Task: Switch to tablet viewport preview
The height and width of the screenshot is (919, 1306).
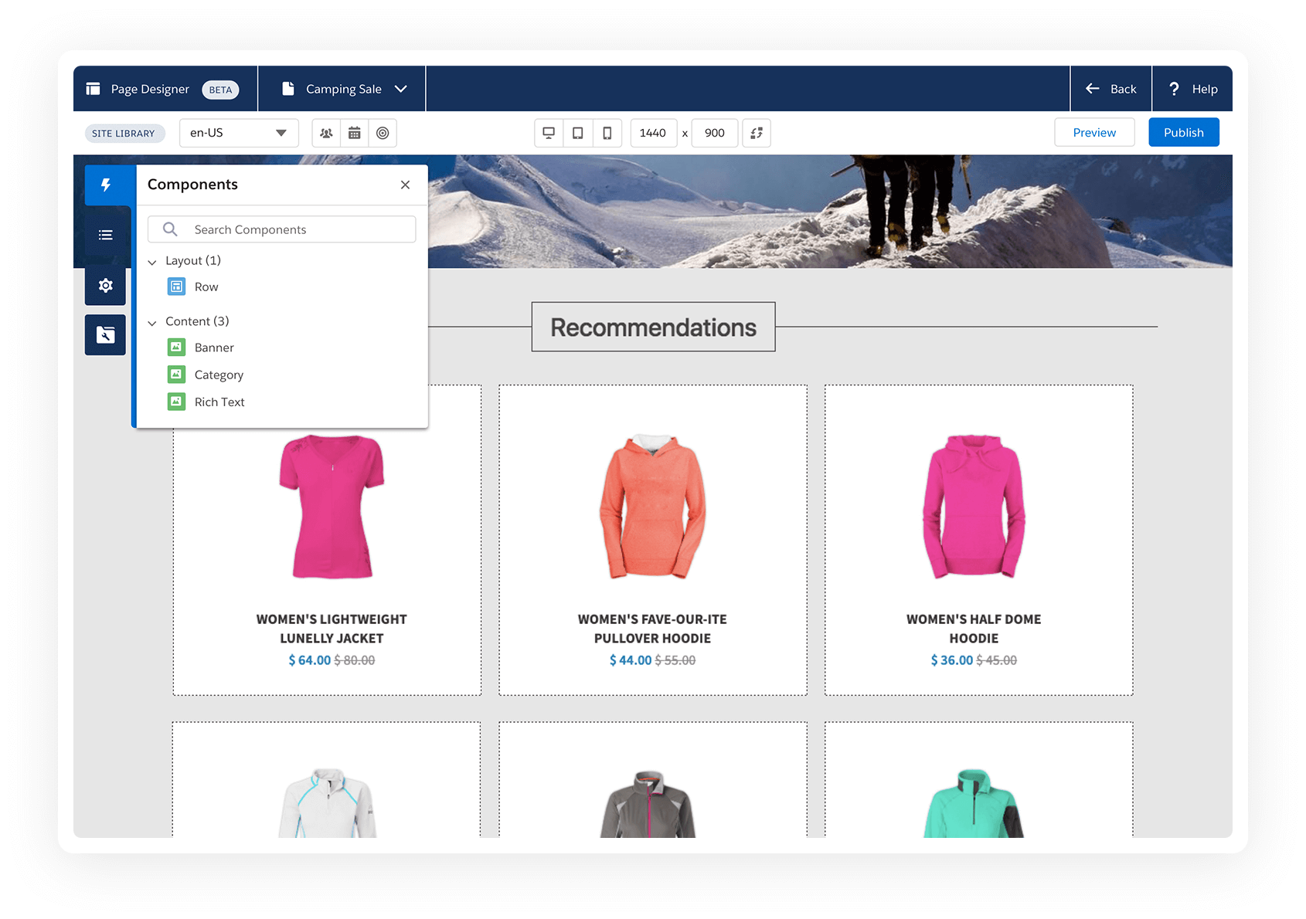Action: pos(578,133)
